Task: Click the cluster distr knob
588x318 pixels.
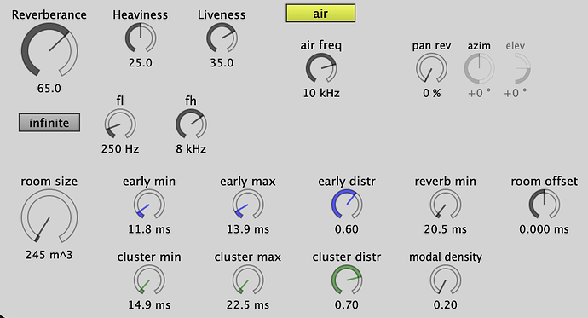Action: 347,280
